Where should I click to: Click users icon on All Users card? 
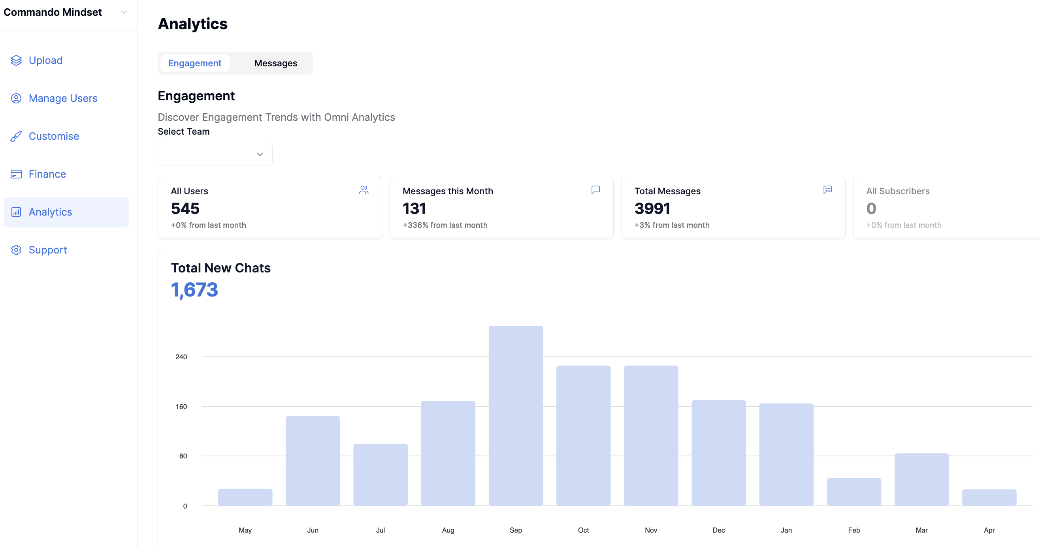coord(364,190)
